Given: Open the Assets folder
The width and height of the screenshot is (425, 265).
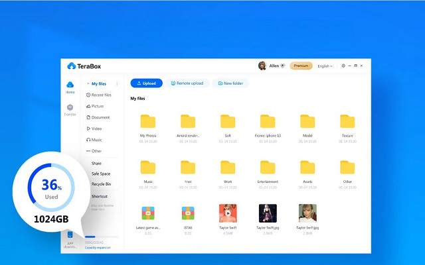Looking at the screenshot, I should (x=307, y=167).
